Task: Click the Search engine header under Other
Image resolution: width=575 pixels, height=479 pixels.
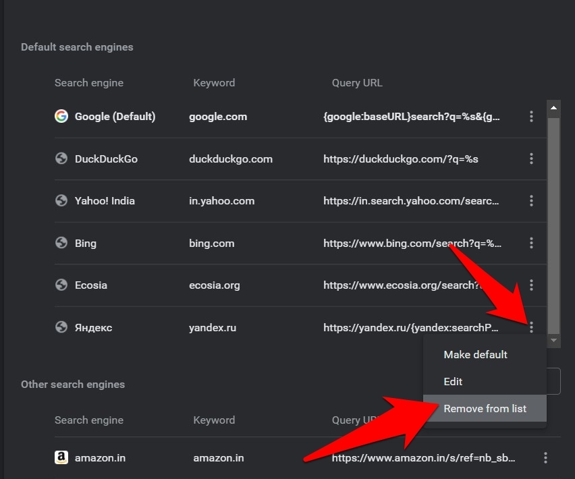Action: pos(88,420)
